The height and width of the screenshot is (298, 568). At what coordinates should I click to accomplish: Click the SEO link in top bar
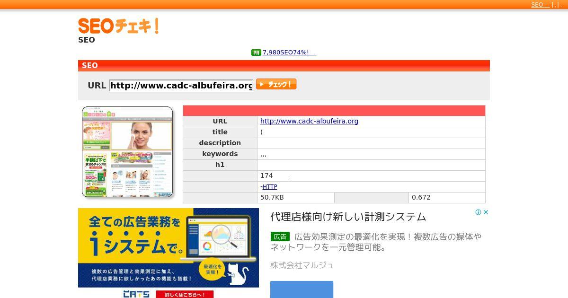click(540, 5)
